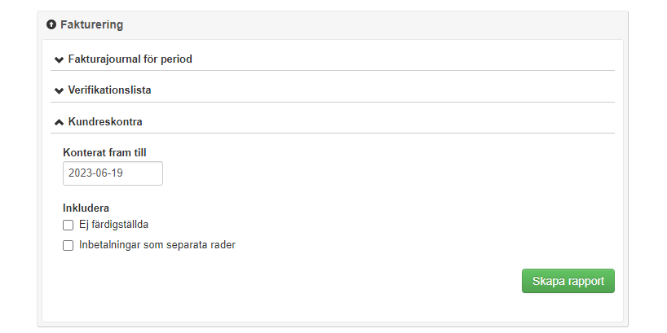Check Inbetalningar som separata rader box
The width and height of the screenshot is (667, 333).
[68, 245]
